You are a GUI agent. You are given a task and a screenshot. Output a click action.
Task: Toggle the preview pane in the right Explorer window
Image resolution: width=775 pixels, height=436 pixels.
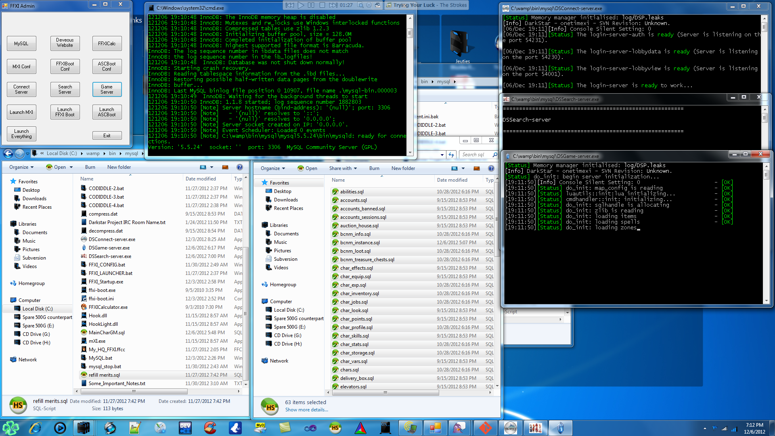click(476, 168)
